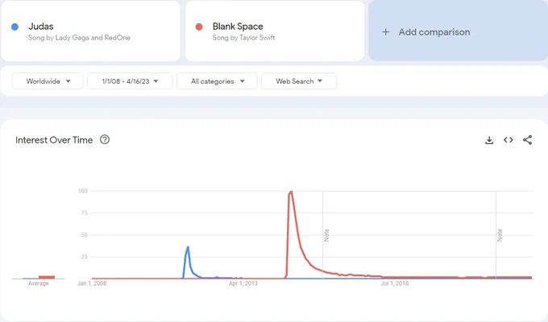The height and width of the screenshot is (322, 548).
Task: Open the Web Search type dropdown
Action: click(x=299, y=81)
